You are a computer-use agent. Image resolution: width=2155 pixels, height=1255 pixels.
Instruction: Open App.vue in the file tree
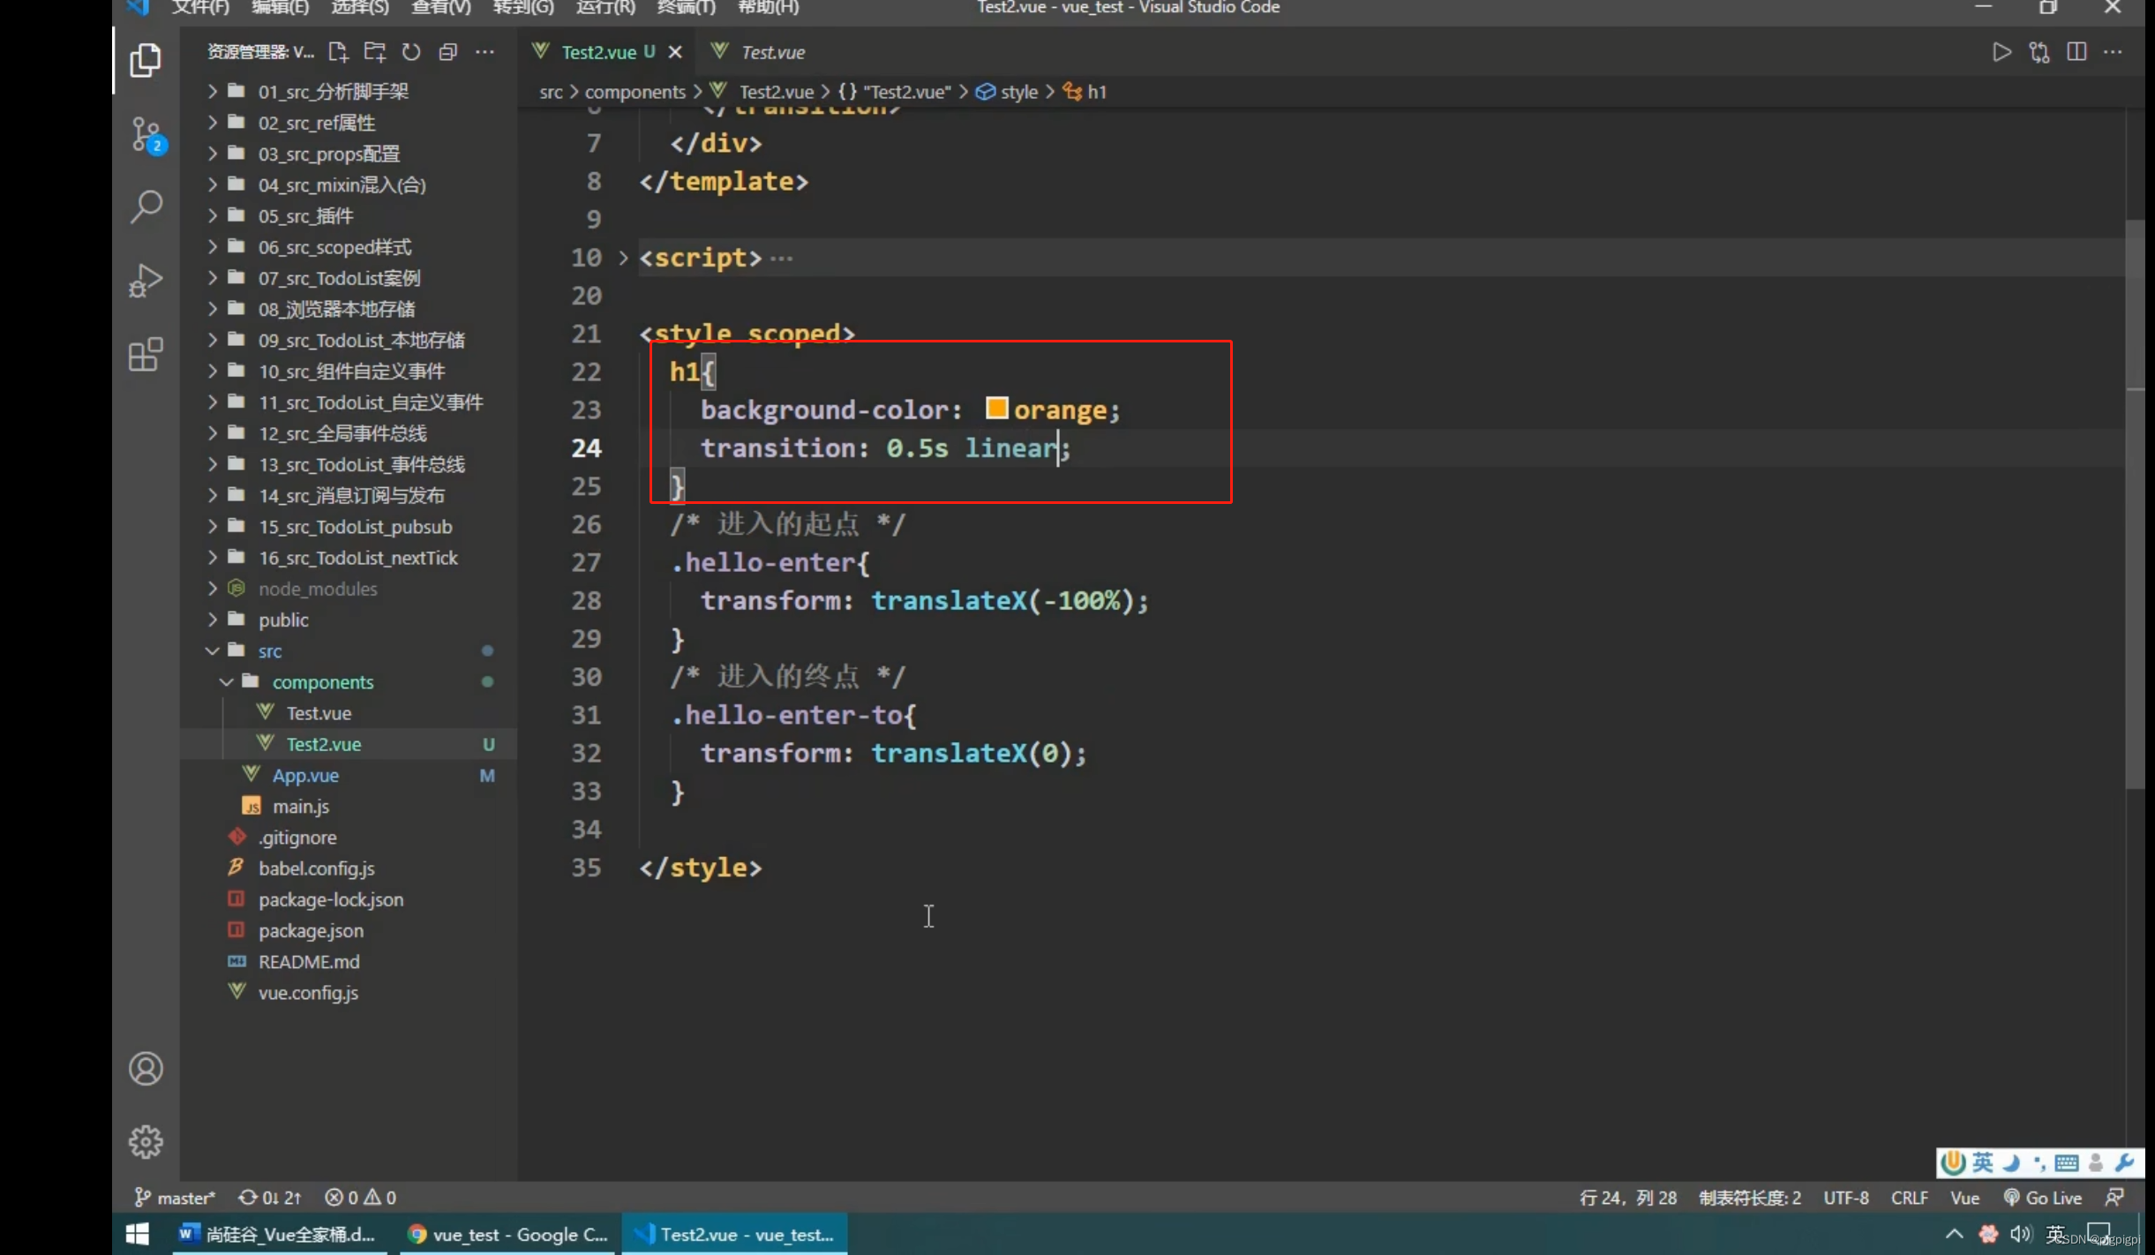click(x=349, y=775)
